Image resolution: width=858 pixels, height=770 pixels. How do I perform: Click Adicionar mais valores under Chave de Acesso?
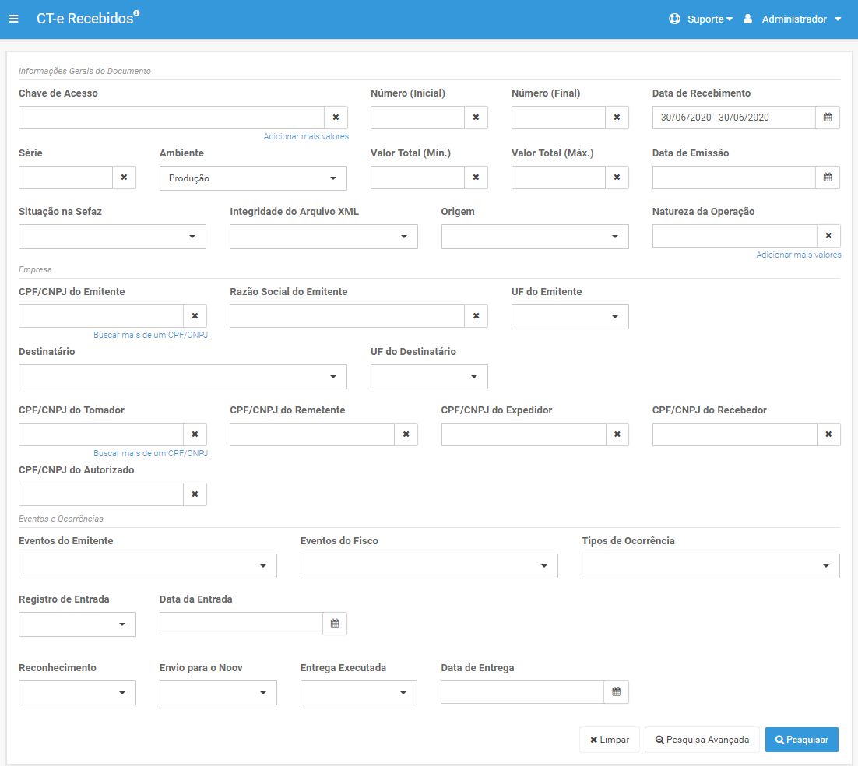pos(306,137)
